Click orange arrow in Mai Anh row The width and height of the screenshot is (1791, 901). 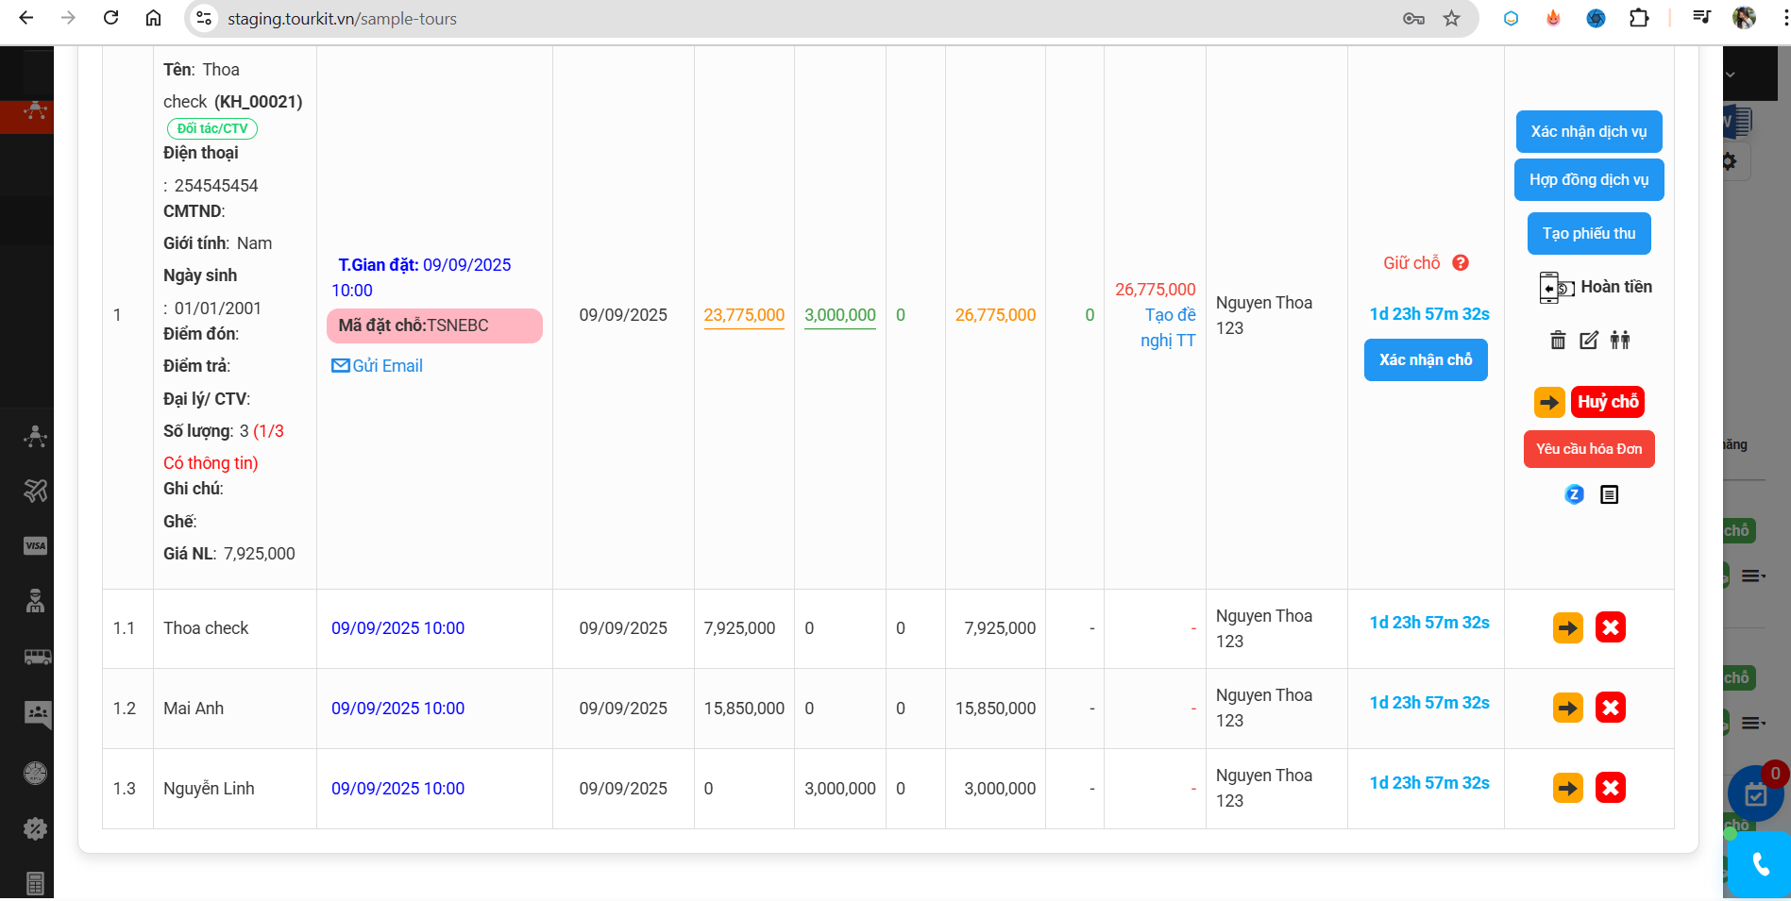(1568, 709)
